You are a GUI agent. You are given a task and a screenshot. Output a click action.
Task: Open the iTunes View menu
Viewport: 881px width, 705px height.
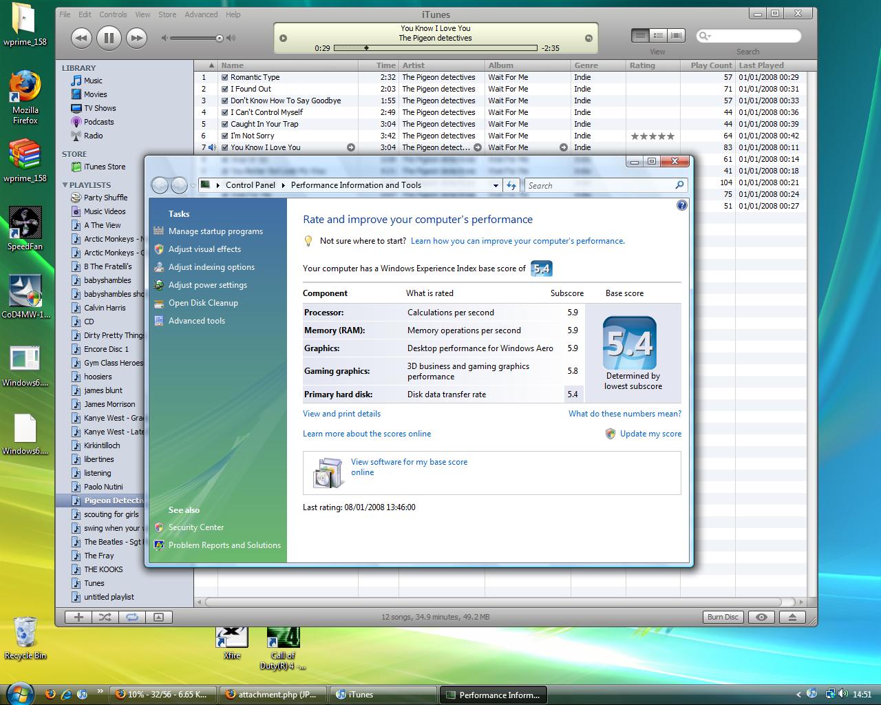[142, 14]
